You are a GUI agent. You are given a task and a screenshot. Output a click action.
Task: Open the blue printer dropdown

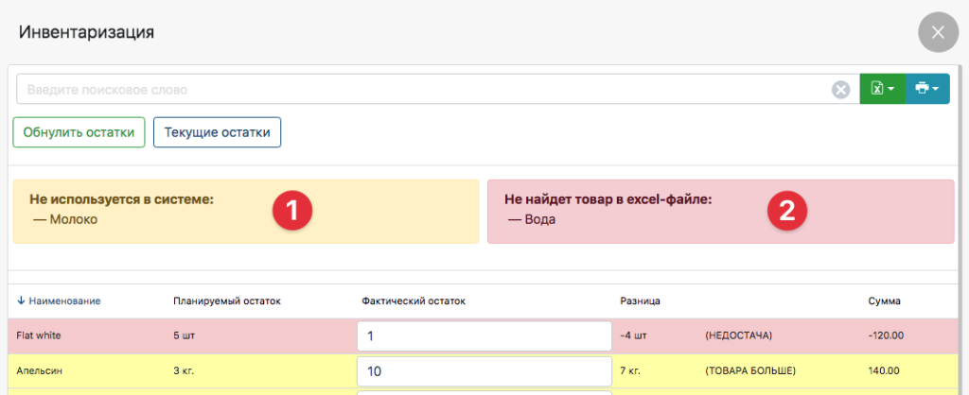pyautogui.click(x=927, y=89)
